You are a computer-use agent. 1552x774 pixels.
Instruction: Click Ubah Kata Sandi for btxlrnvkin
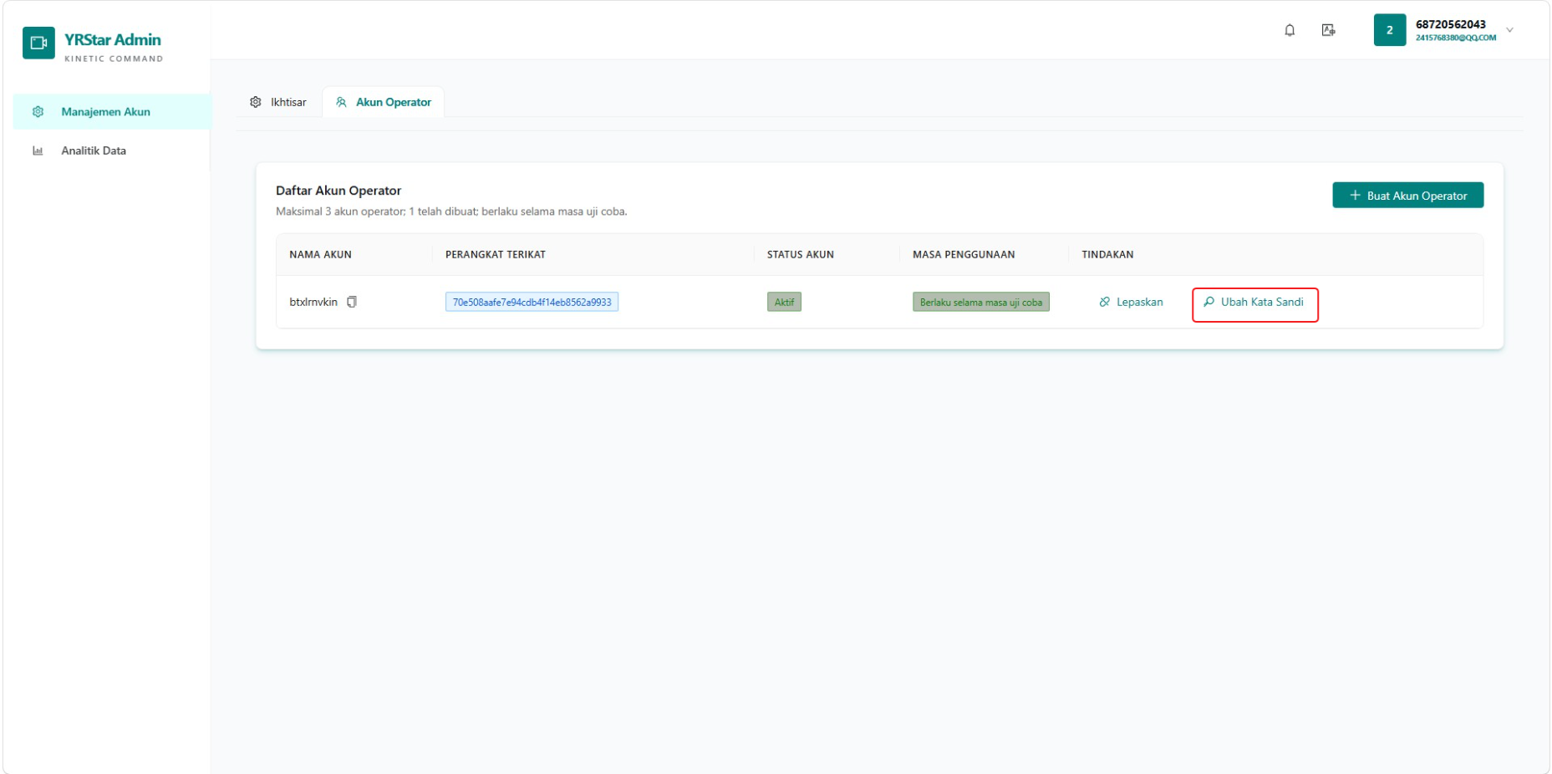click(x=1254, y=302)
